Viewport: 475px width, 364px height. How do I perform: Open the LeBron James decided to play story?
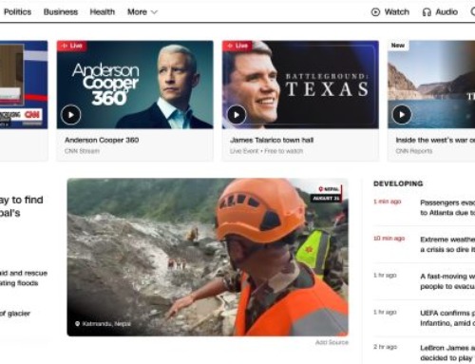point(447,353)
